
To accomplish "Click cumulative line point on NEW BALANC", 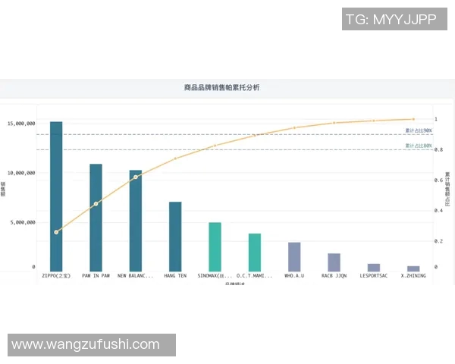I will 136,177.
